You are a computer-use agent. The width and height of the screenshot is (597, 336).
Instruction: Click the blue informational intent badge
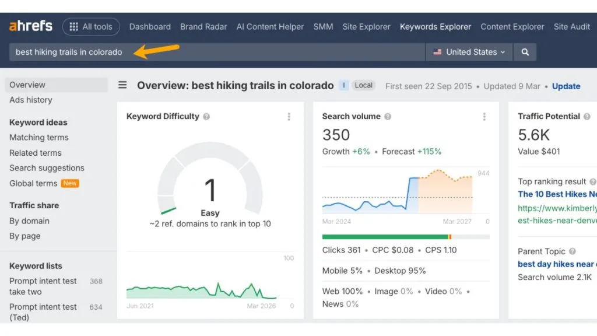[x=344, y=85]
